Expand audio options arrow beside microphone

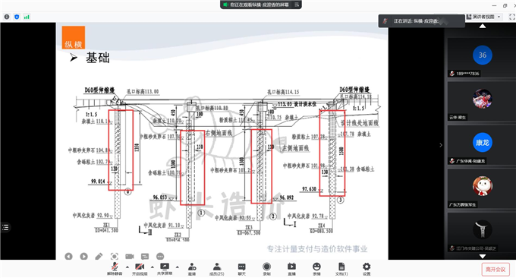[127, 267]
